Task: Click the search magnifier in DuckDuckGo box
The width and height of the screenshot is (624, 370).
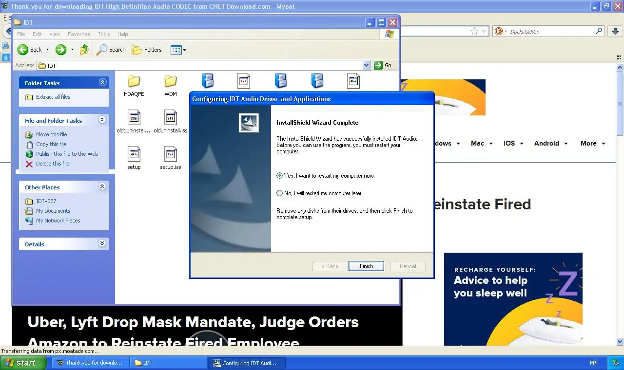Action: coord(599,31)
